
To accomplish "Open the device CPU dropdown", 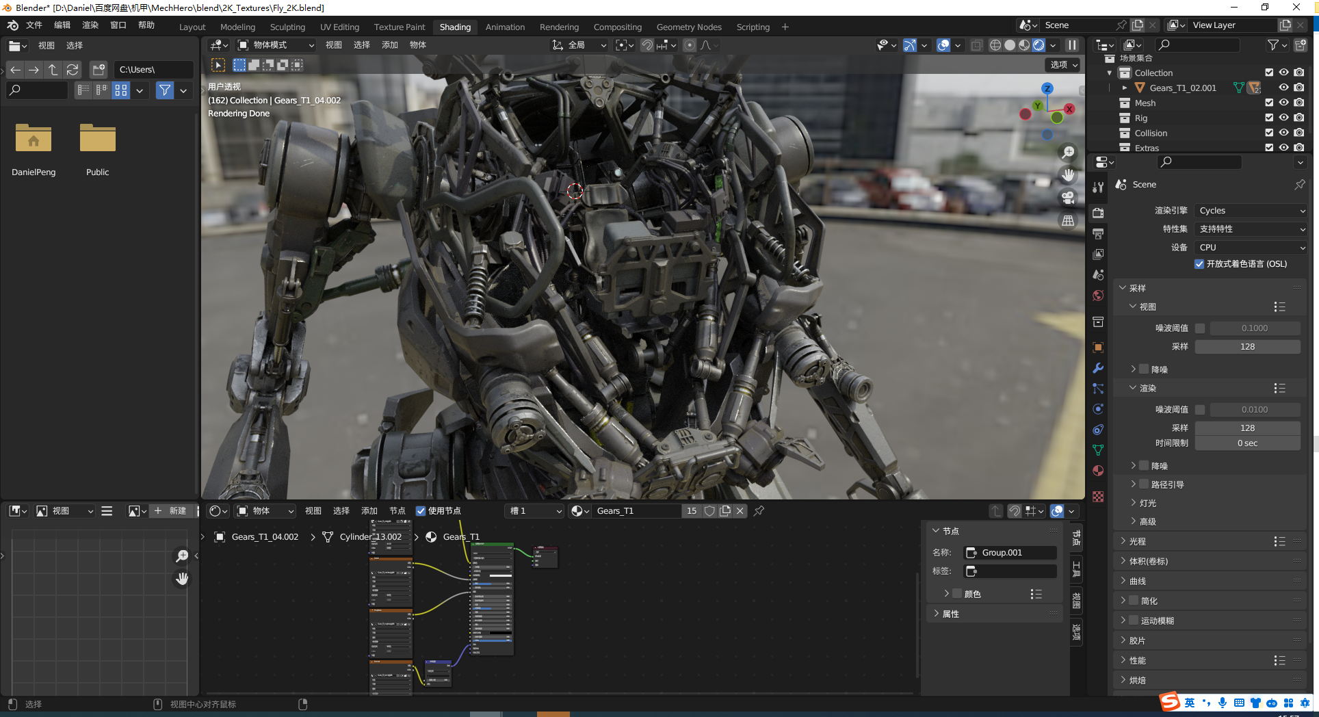I will point(1251,248).
